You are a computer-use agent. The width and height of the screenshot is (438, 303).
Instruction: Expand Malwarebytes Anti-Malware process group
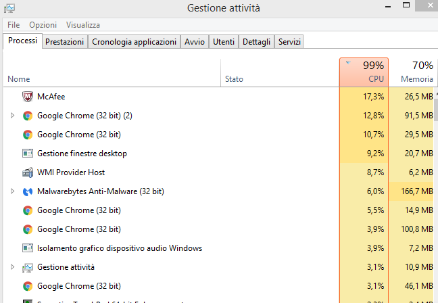click(12, 191)
